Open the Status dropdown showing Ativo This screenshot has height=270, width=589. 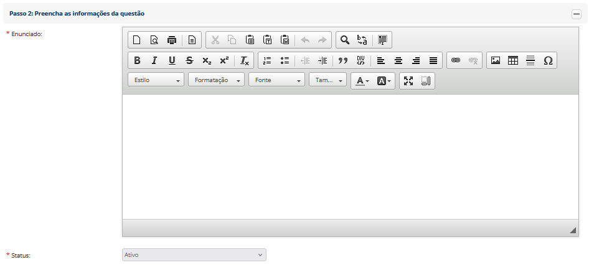click(194, 255)
